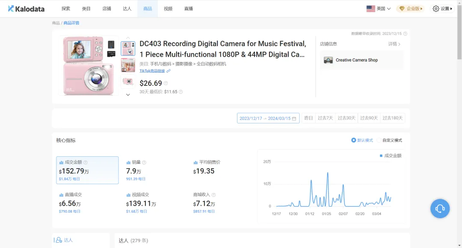
Task: Click the TikTok product link chain icon
Action: (x=168, y=71)
